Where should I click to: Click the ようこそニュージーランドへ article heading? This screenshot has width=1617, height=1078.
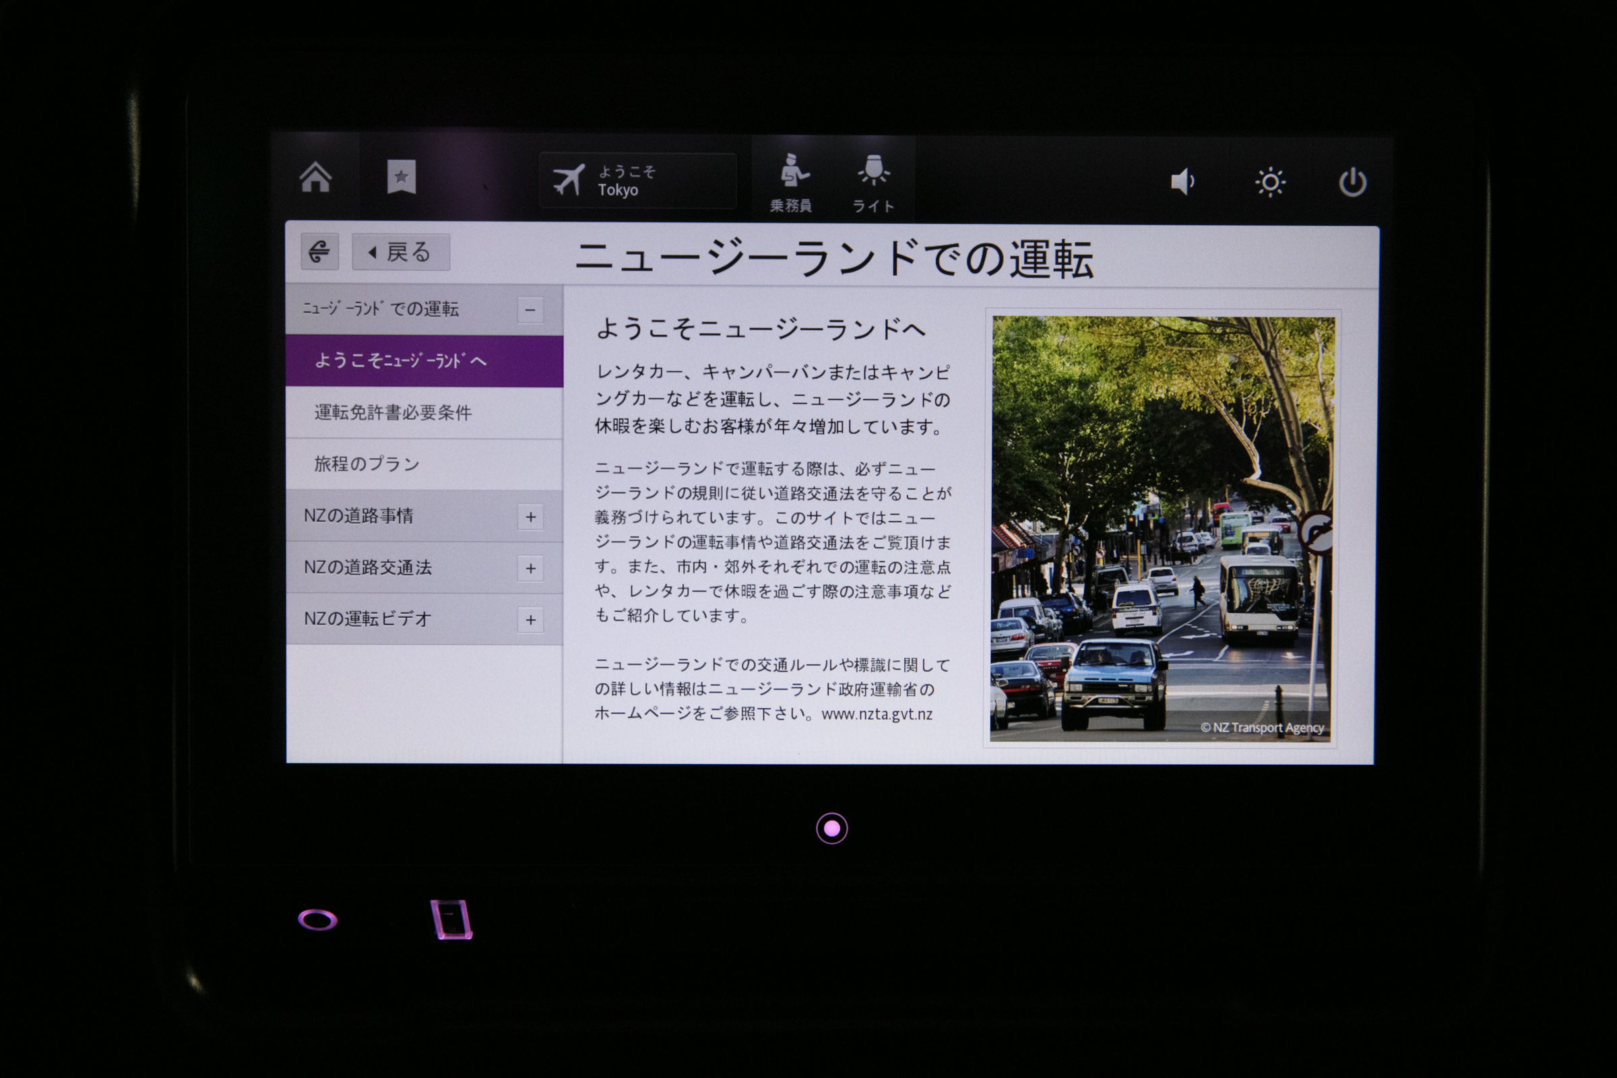pyautogui.click(x=761, y=329)
